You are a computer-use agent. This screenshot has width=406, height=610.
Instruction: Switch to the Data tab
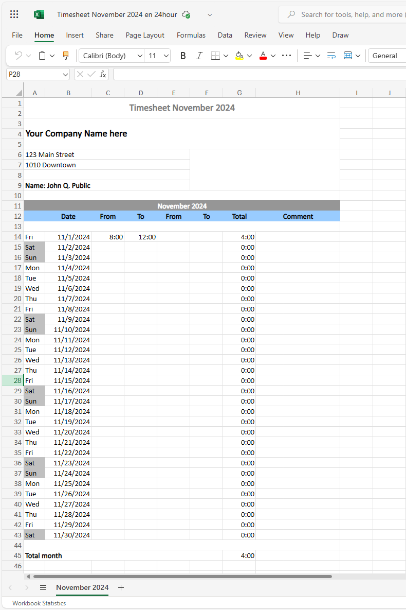[x=225, y=35]
